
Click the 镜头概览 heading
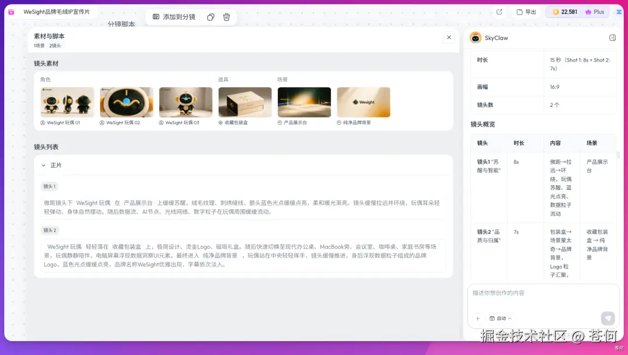pyautogui.click(x=483, y=124)
